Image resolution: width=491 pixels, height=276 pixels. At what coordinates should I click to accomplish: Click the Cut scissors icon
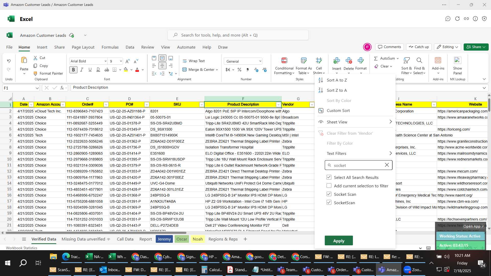pos(36,58)
